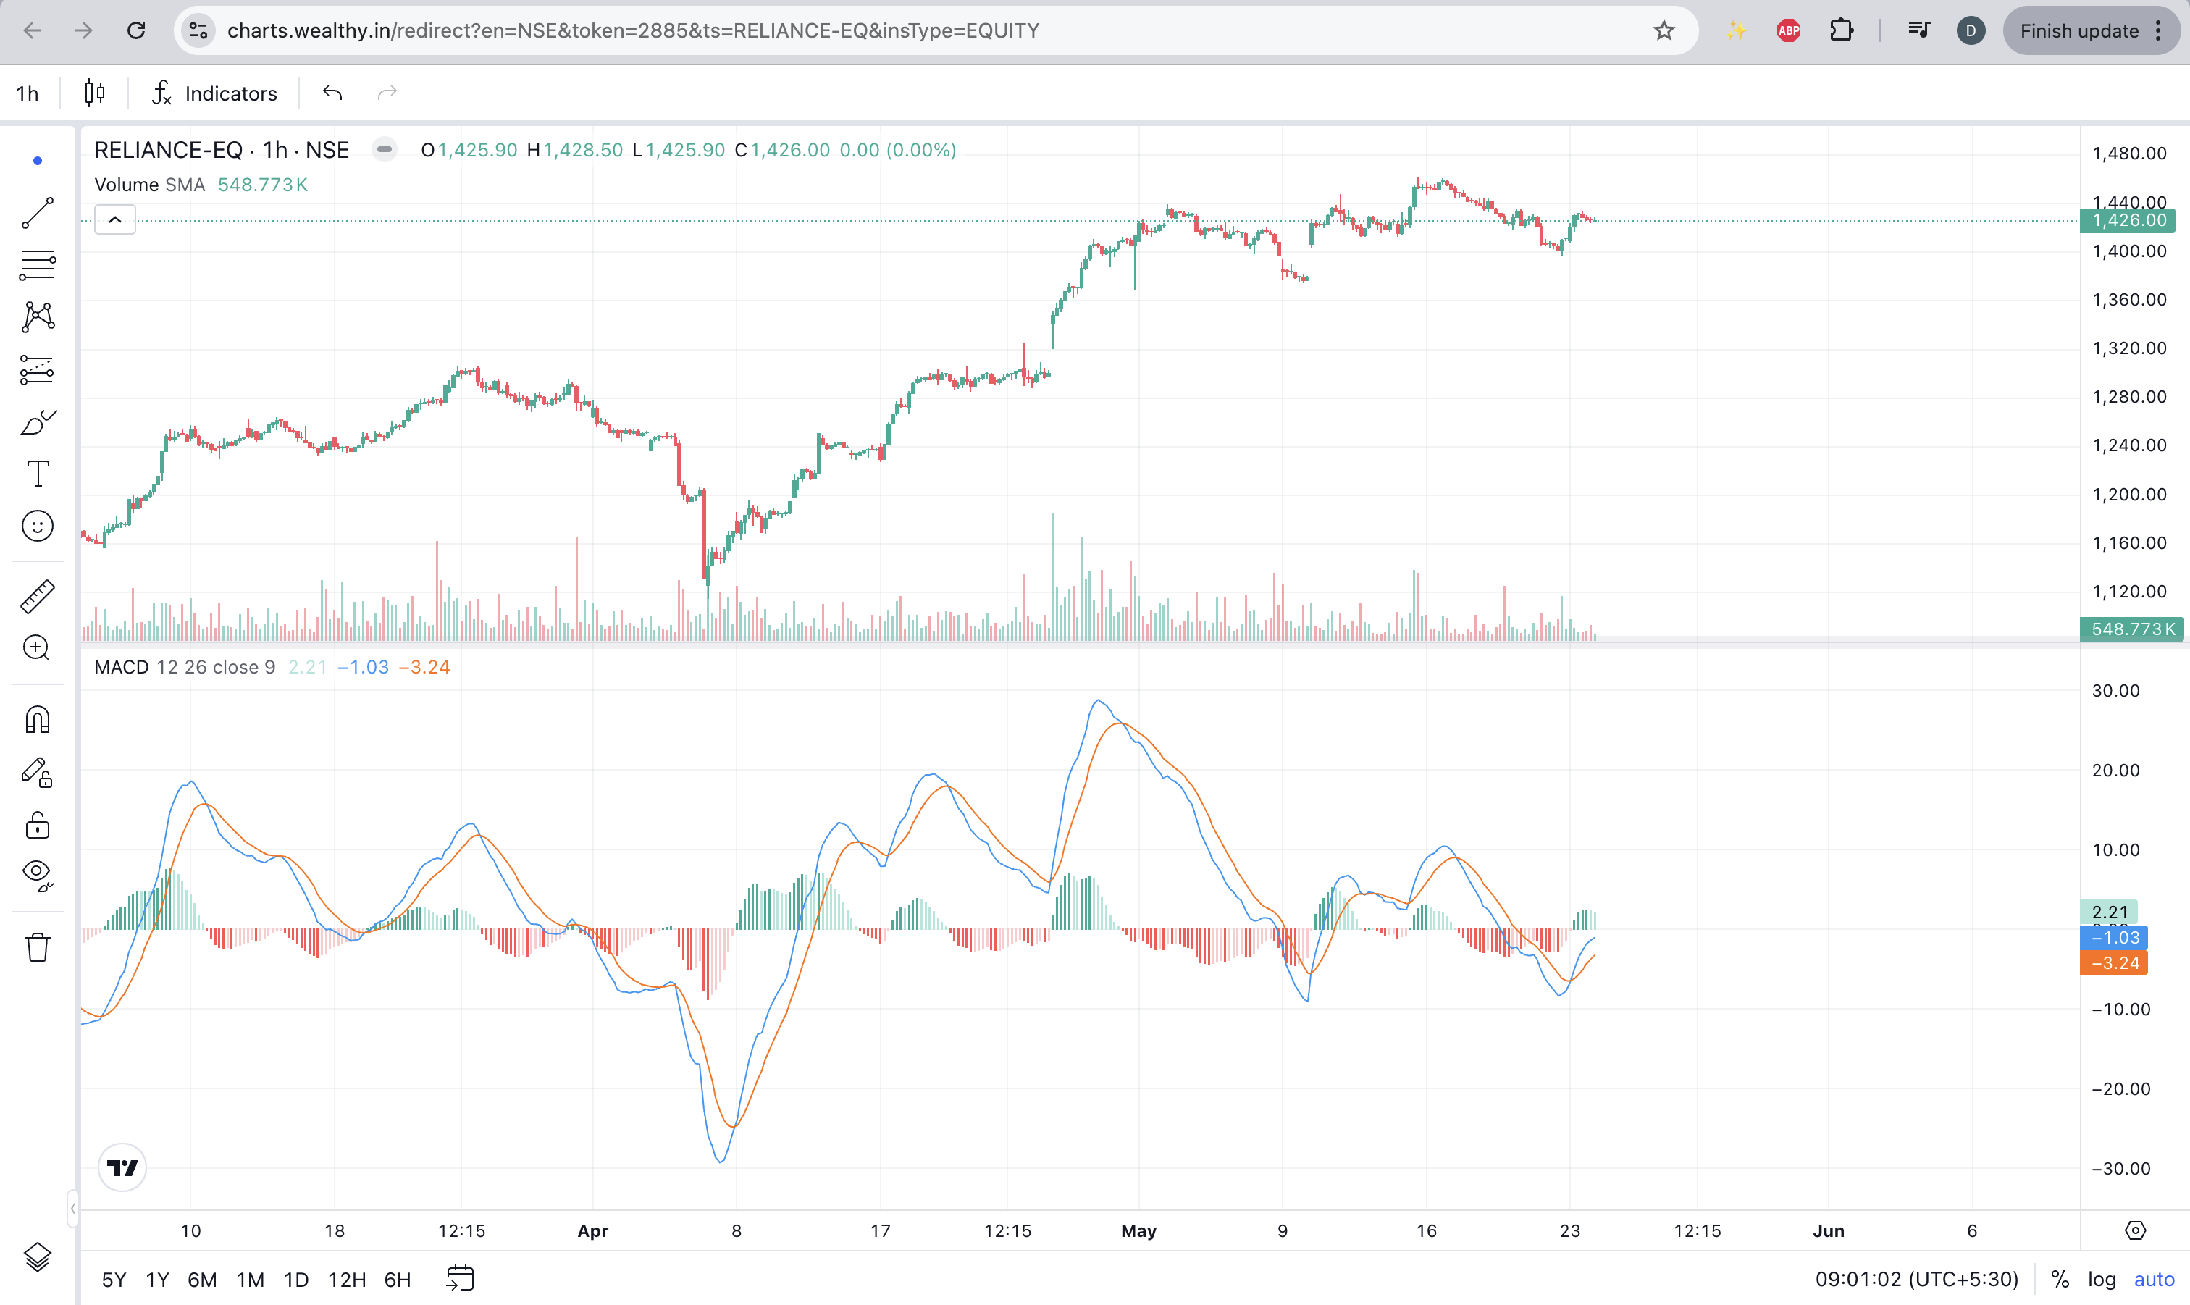2190x1305 pixels.
Task: Toggle magnet mode
Action: [36, 719]
